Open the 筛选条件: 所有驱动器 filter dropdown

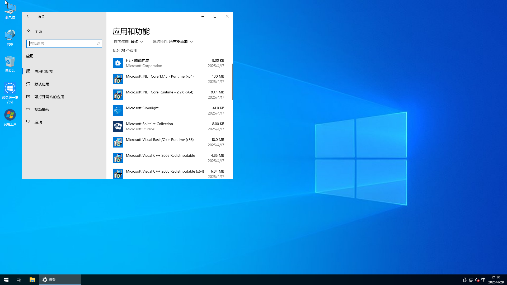[173, 42]
